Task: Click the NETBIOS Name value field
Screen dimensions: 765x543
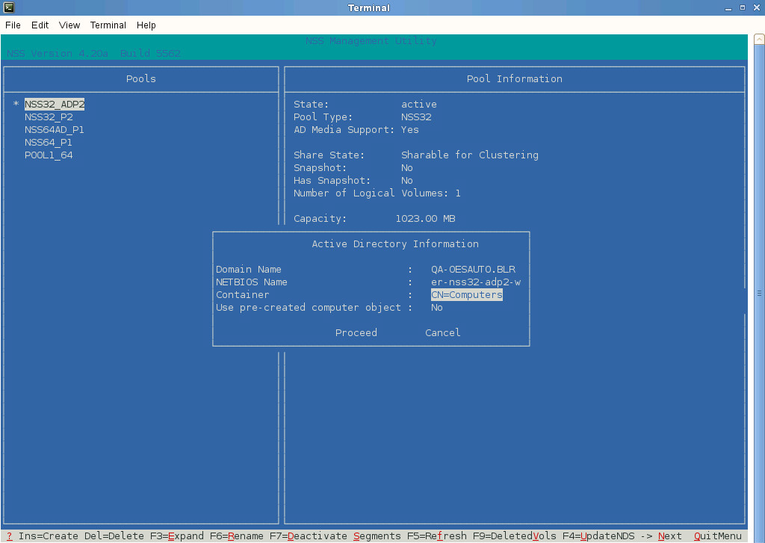Action: (475, 282)
